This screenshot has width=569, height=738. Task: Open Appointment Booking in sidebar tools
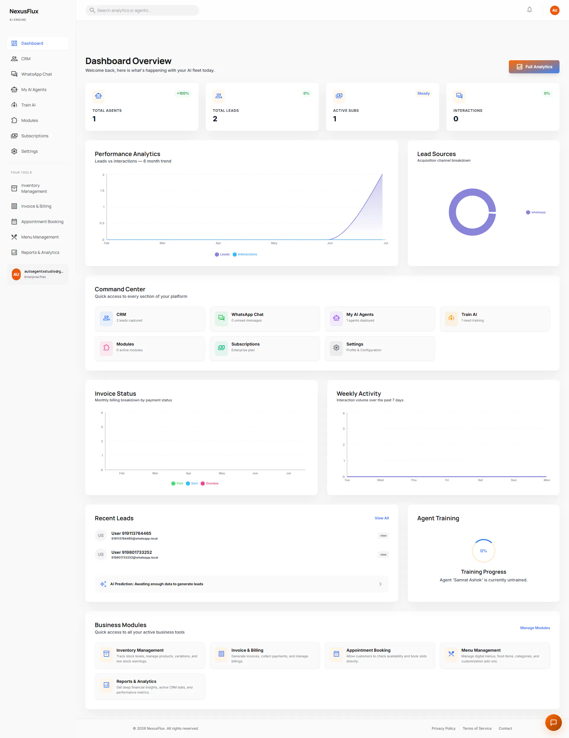click(38, 222)
